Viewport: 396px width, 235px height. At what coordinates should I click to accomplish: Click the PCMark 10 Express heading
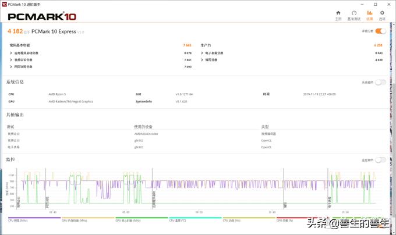coord(54,31)
